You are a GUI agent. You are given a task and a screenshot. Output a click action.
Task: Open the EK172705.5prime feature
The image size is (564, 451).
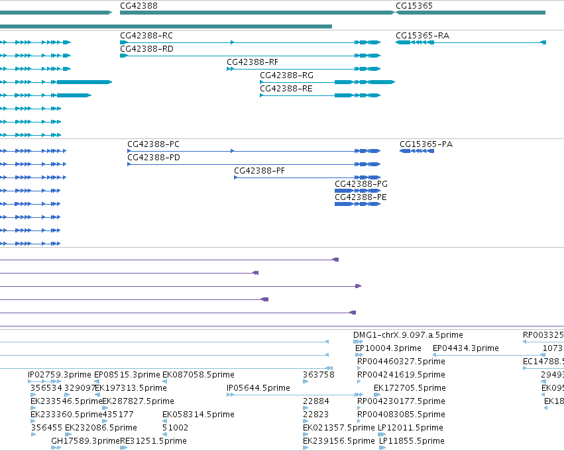410,388
